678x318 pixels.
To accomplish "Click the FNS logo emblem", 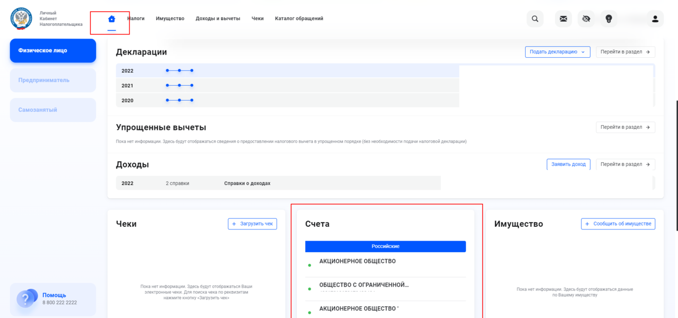I will click(x=21, y=19).
